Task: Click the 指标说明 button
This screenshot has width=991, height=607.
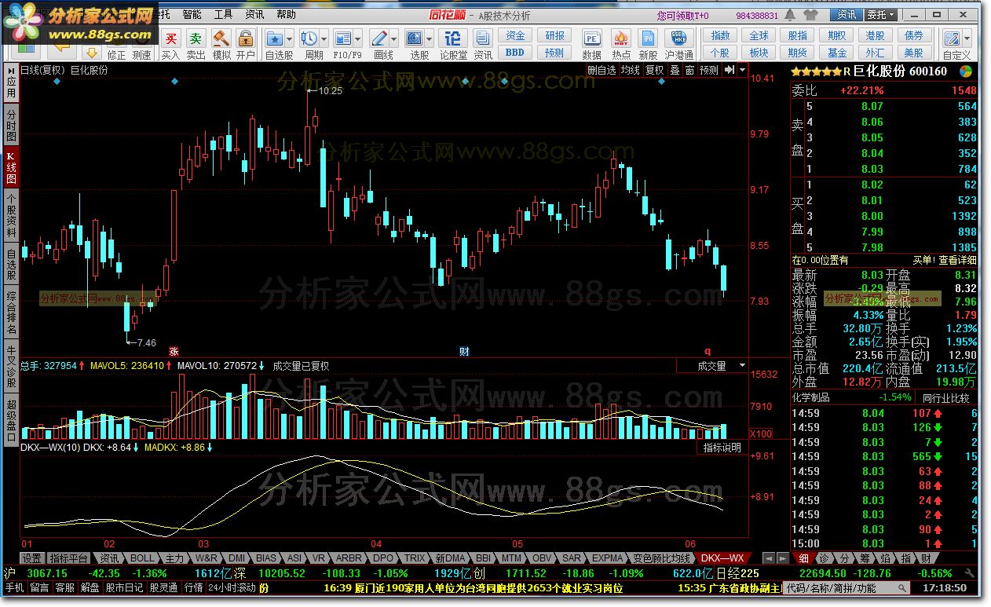Action: (x=722, y=448)
